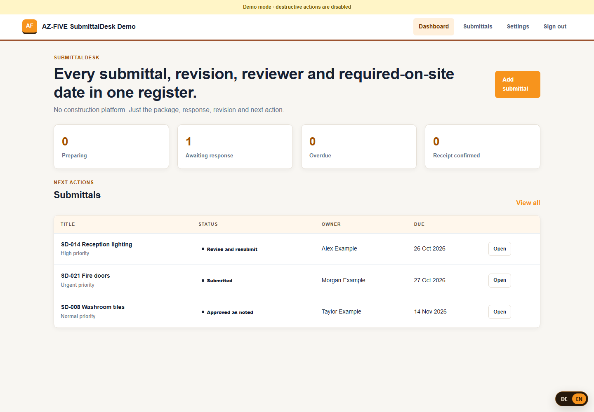Click the DUE column header
Viewport: 594px width, 412px height.
pyautogui.click(x=419, y=224)
